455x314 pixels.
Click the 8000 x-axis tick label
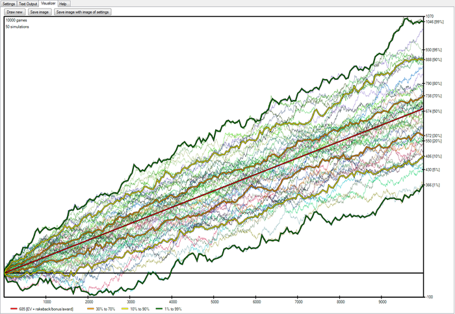coord(341,302)
